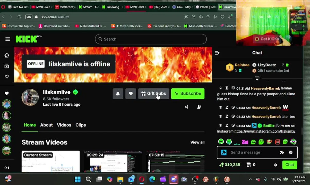This screenshot has width=310, height=185.
Task: Delete HeaavenlyBarrel's 04:31 AM message
Action: pyautogui.click(x=220, y=88)
